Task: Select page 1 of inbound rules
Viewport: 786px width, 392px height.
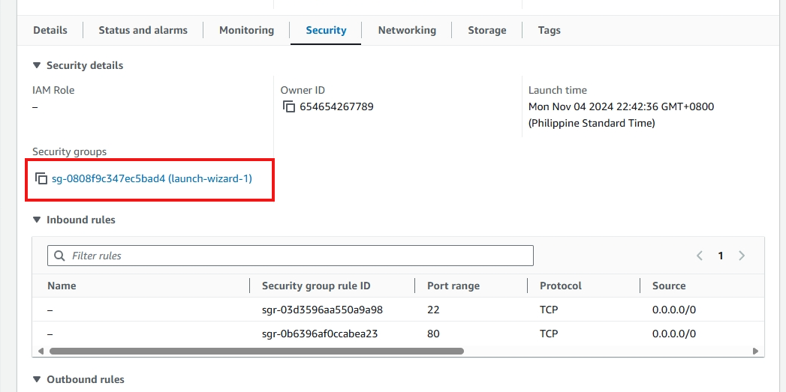Action: click(721, 256)
